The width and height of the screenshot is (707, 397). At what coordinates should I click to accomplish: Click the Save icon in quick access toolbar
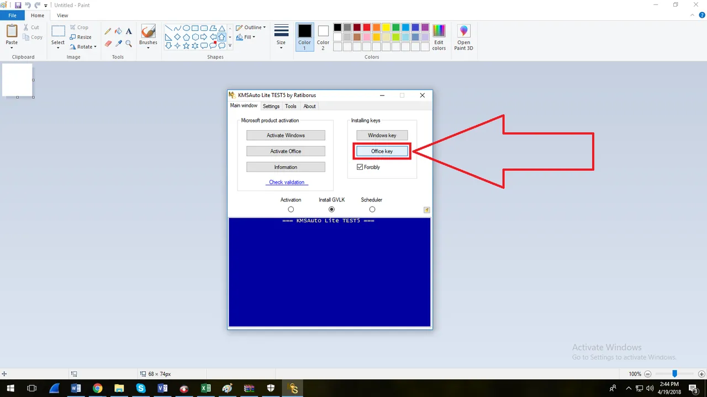18,5
